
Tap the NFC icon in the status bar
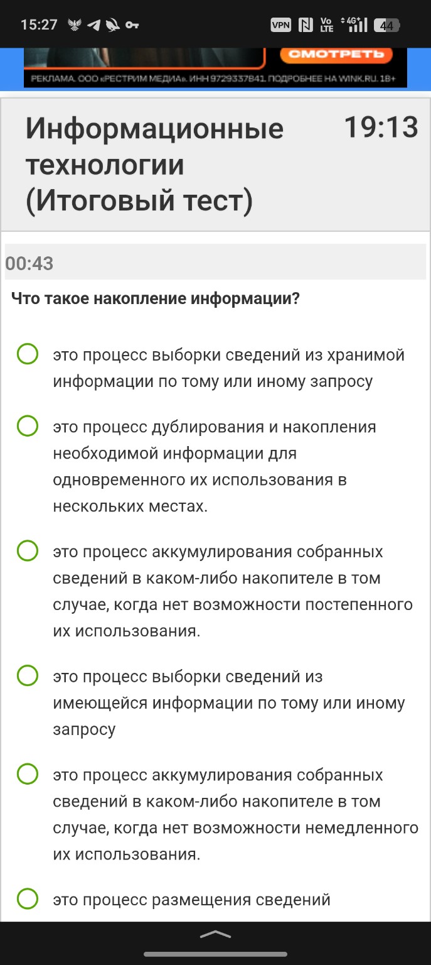(x=306, y=25)
